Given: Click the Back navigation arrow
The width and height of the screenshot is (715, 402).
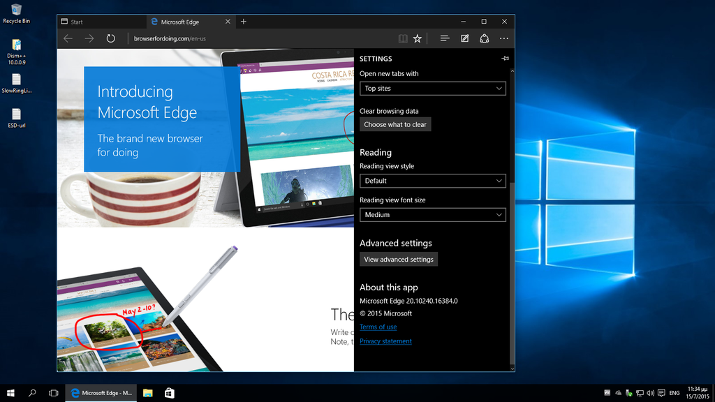Looking at the screenshot, I should pyautogui.click(x=68, y=38).
